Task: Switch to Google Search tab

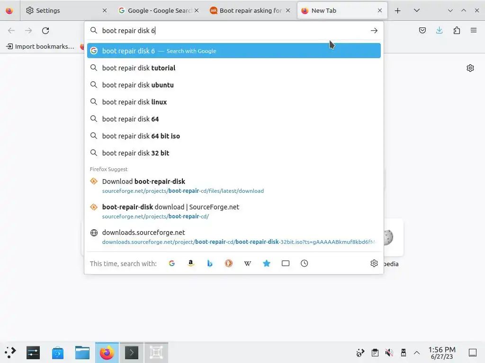Action: (158, 10)
